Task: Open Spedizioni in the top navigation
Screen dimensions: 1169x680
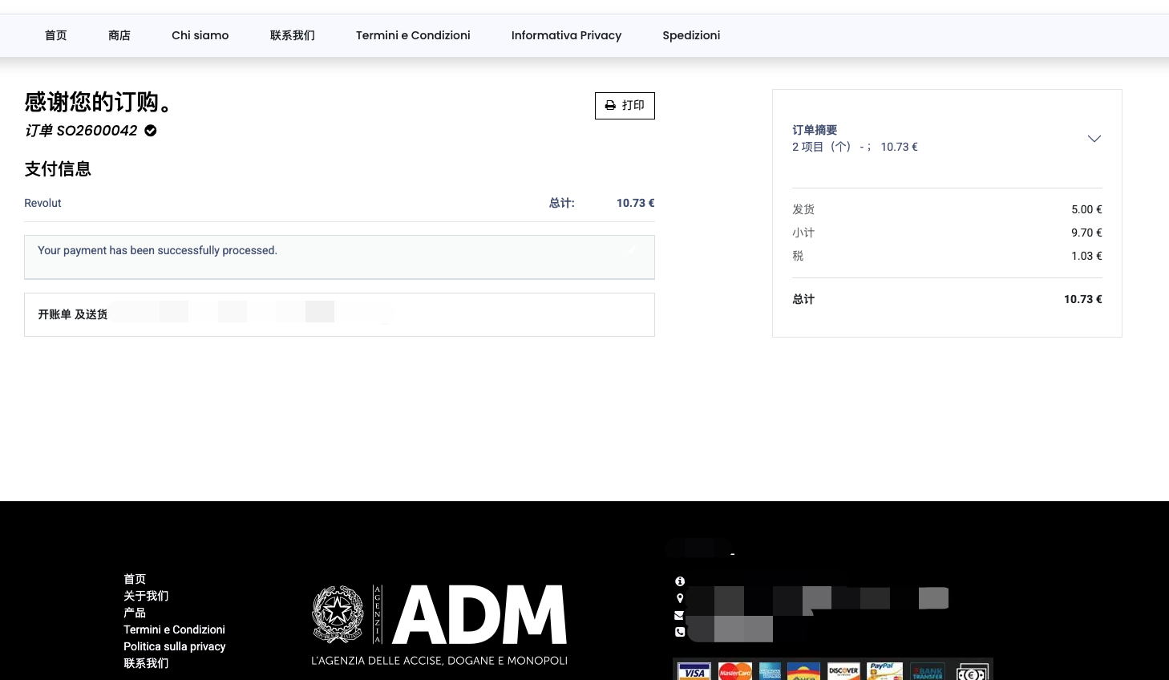Action: click(x=691, y=35)
